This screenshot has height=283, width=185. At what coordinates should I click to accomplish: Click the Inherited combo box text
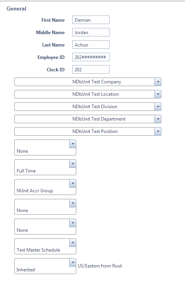coord(26,270)
